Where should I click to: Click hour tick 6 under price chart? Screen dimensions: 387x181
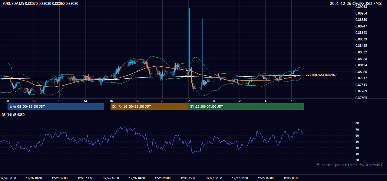[x=291, y=101]
